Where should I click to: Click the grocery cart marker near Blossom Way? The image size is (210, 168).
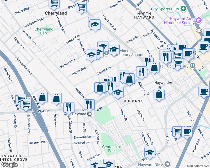(x=81, y=8)
